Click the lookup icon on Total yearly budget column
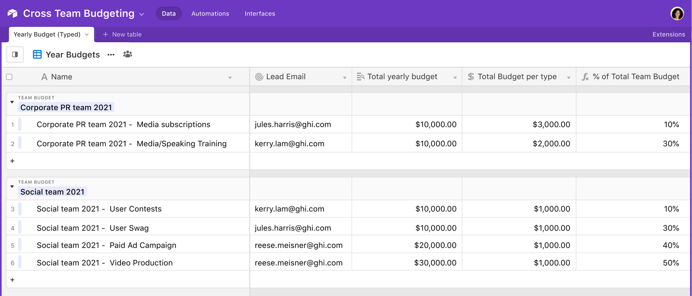The height and width of the screenshot is (296, 692). pos(360,76)
